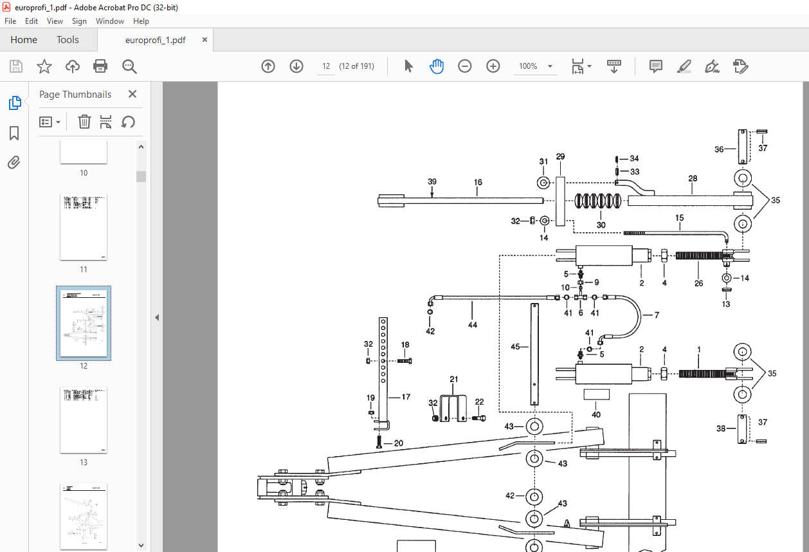Switch to the Tools tab
809x552 pixels.
(x=68, y=40)
